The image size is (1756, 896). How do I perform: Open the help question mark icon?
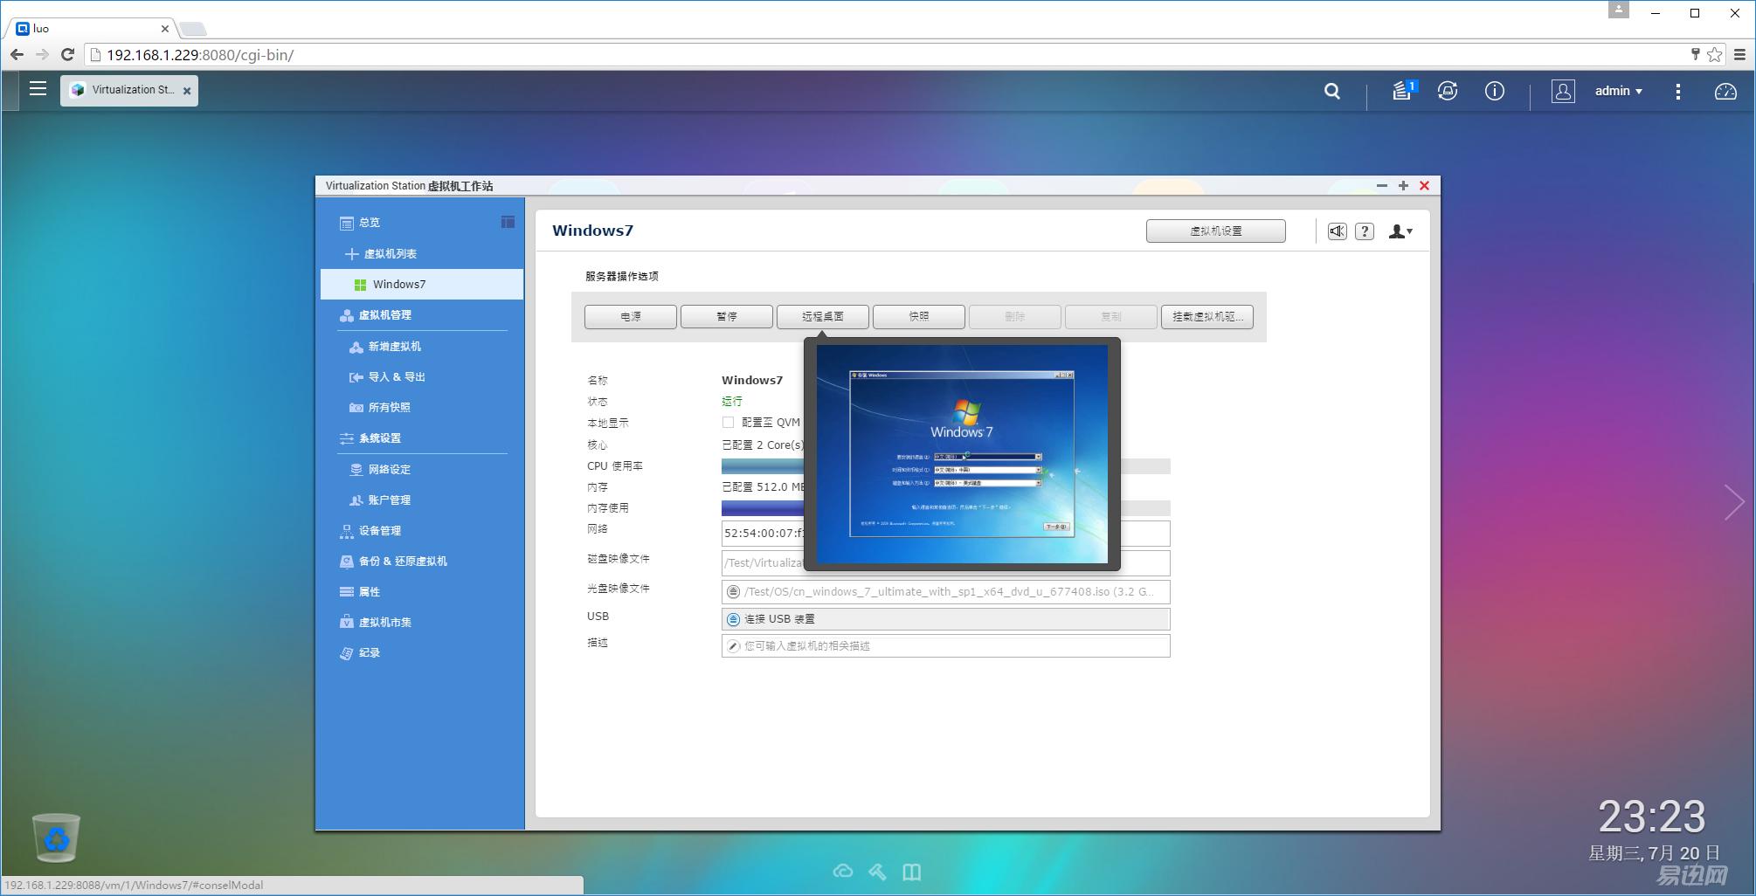point(1364,231)
